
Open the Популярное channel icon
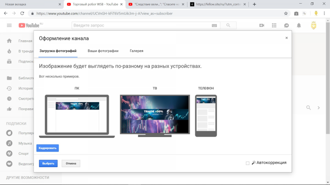(x=9, y=133)
